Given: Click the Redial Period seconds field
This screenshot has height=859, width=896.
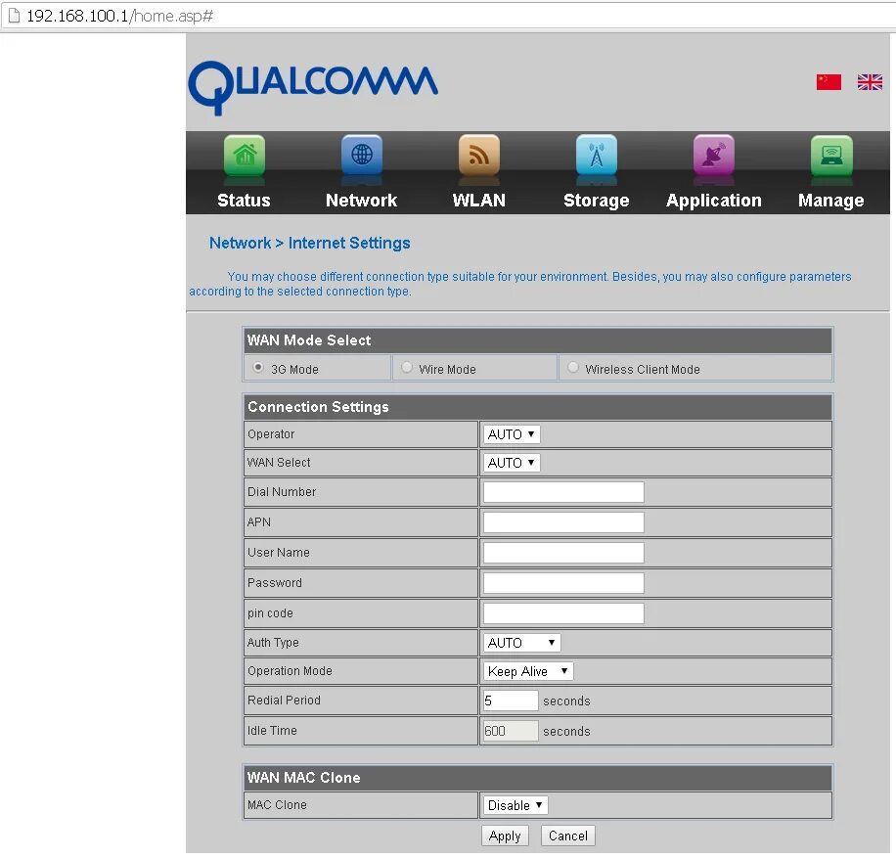Looking at the screenshot, I should pyautogui.click(x=511, y=701).
